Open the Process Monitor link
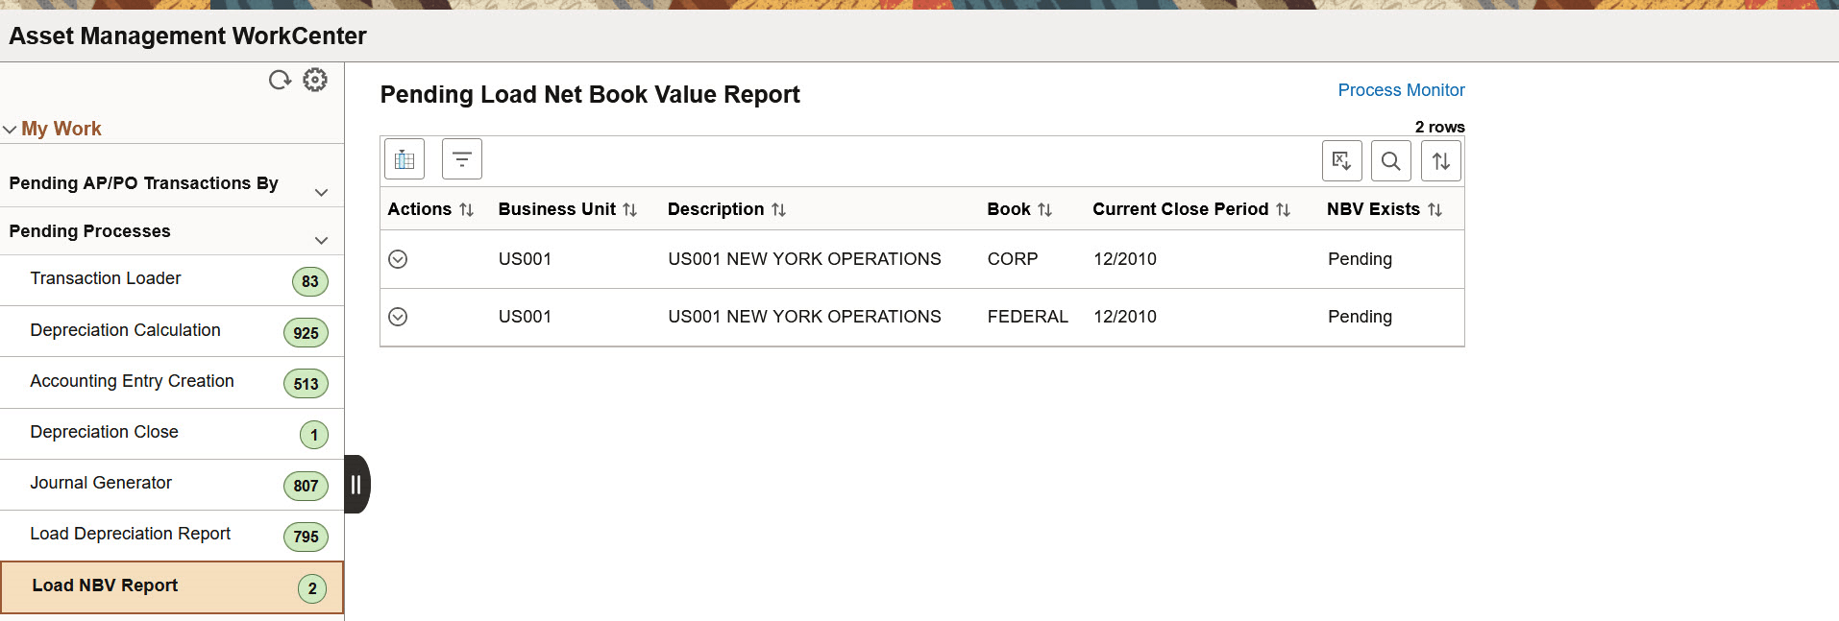This screenshot has height=621, width=1839. coord(1401,89)
